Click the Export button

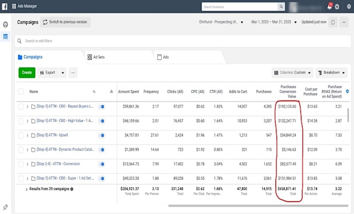coord(48,73)
